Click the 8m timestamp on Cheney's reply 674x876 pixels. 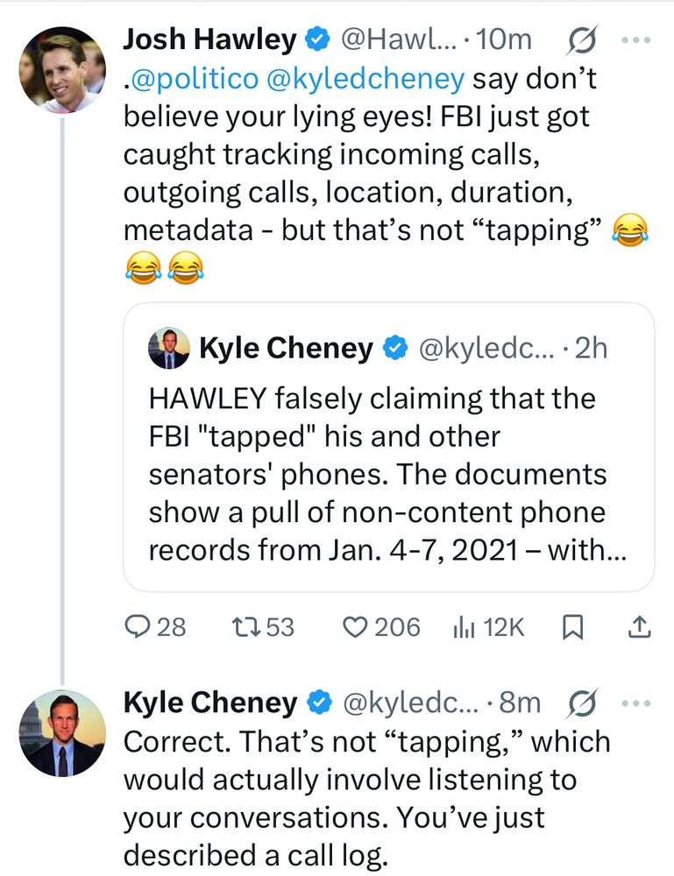tap(519, 703)
